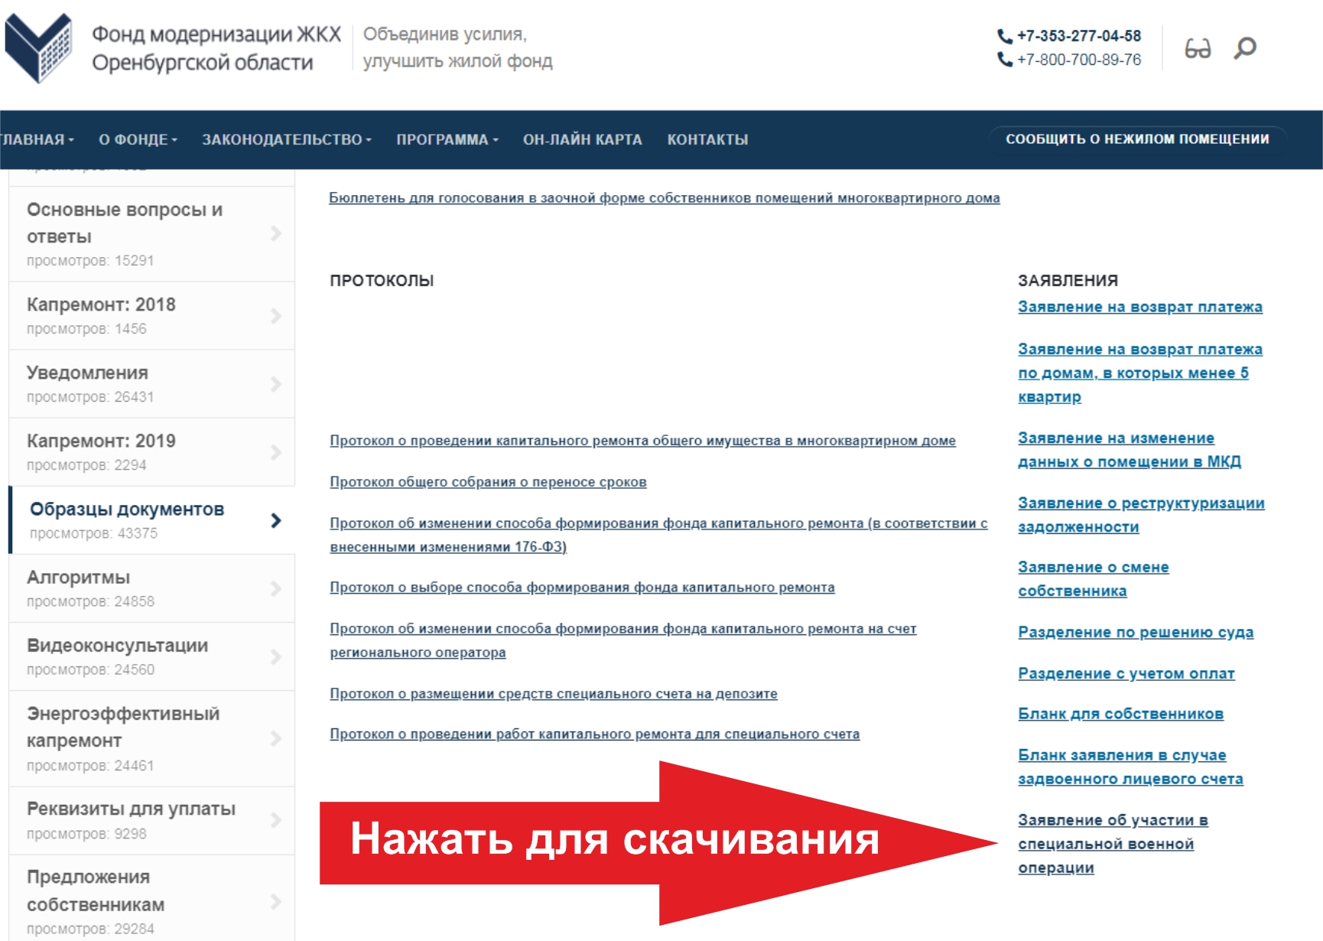Go to ОН-ЛАЙН КАРТА page
This screenshot has height=941, width=1323.
click(583, 139)
